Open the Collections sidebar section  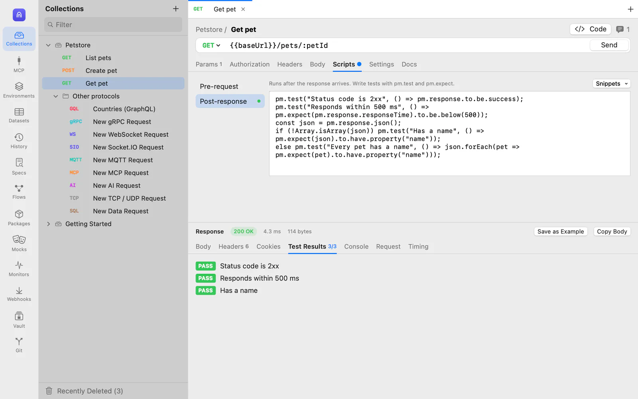tap(19, 39)
